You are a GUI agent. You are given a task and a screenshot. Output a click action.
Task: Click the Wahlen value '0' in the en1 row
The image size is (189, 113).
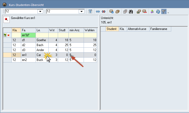[x=90, y=55]
